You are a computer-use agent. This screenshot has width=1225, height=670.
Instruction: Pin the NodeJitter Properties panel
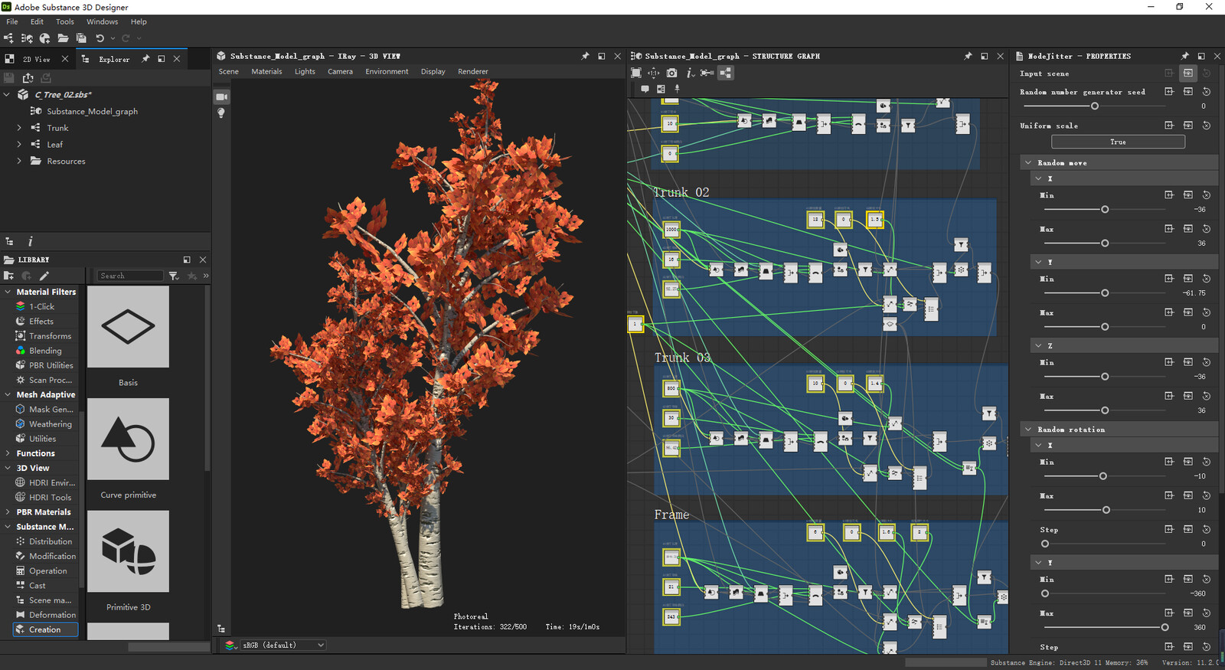point(1184,56)
